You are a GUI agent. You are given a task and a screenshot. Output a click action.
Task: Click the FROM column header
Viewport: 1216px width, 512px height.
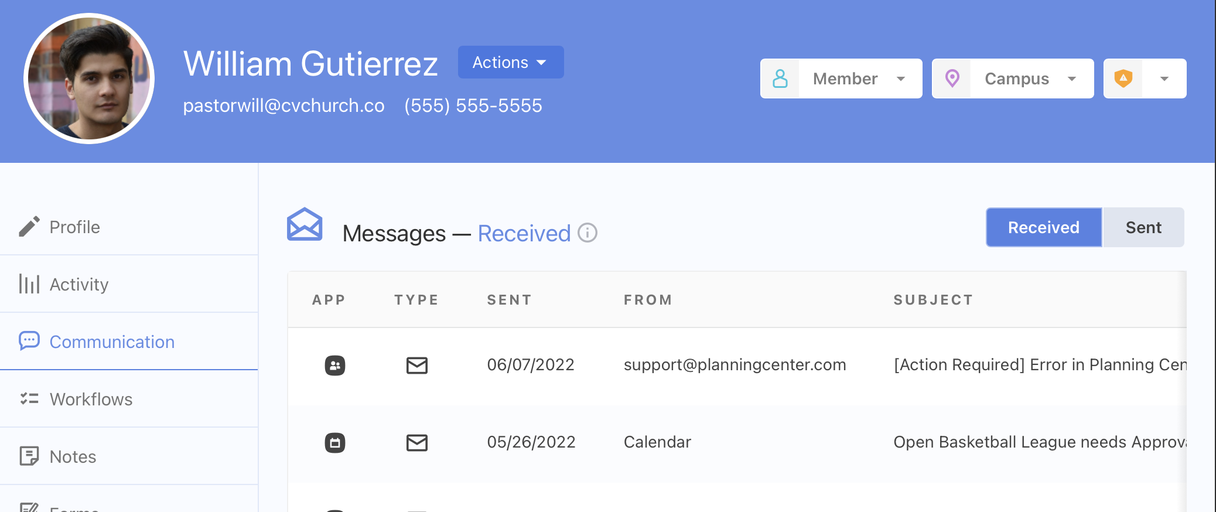[648, 300]
